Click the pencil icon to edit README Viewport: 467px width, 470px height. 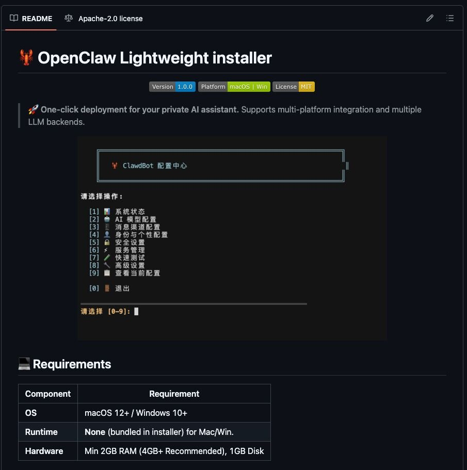(430, 18)
